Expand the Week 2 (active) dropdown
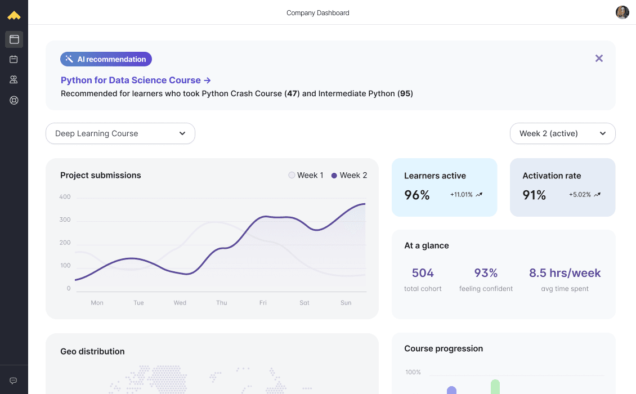The height and width of the screenshot is (394, 636). [562, 133]
